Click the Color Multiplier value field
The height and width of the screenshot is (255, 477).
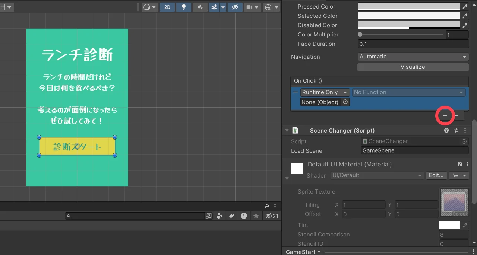click(x=457, y=35)
